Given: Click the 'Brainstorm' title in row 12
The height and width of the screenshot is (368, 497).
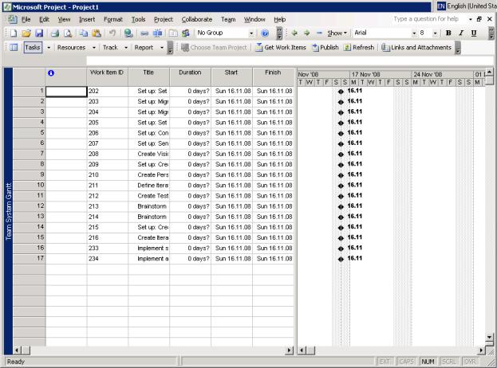Looking at the screenshot, I should click(152, 206).
